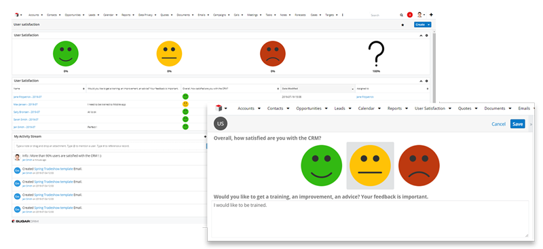Click the feedback textarea containing 'I would like to be trained.'
The width and height of the screenshot is (543, 249).
point(370,219)
